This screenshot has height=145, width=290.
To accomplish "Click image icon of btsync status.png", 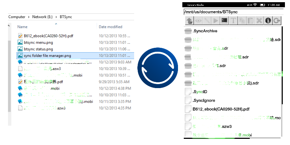I will pyautogui.click(x=20, y=49).
